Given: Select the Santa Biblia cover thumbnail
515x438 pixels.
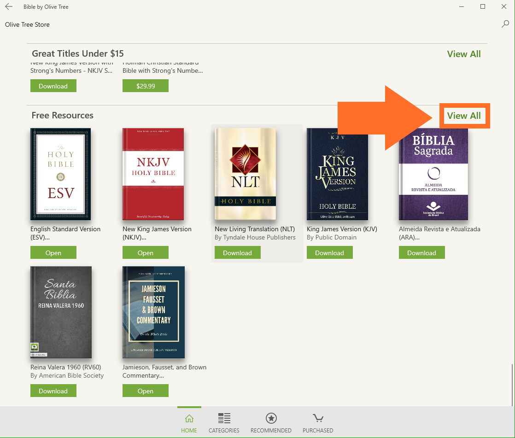Looking at the screenshot, I should 61,312.
